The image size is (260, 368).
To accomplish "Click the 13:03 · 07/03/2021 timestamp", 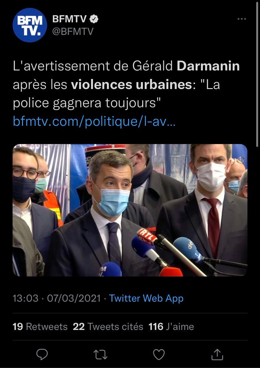I will pyautogui.click(x=57, y=298).
